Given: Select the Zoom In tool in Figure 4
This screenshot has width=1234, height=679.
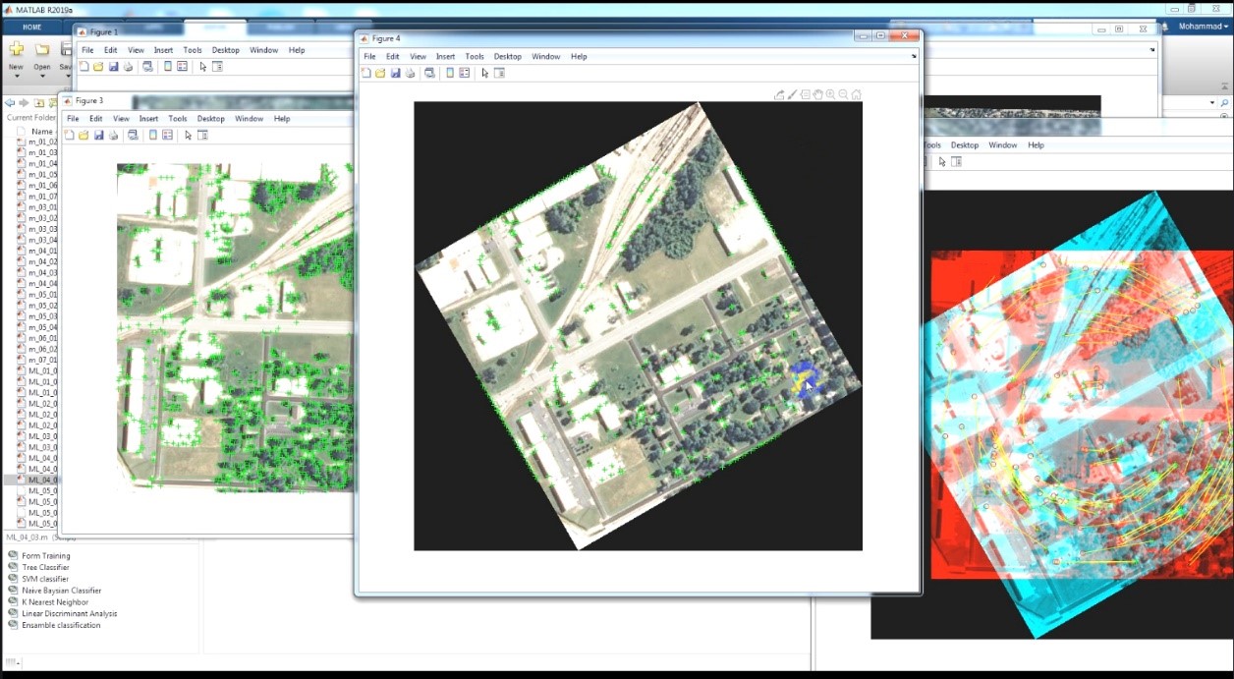Looking at the screenshot, I should pos(831,95).
